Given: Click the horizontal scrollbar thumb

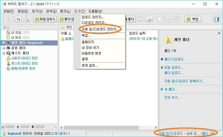Looking at the screenshot, I should point(101,128).
